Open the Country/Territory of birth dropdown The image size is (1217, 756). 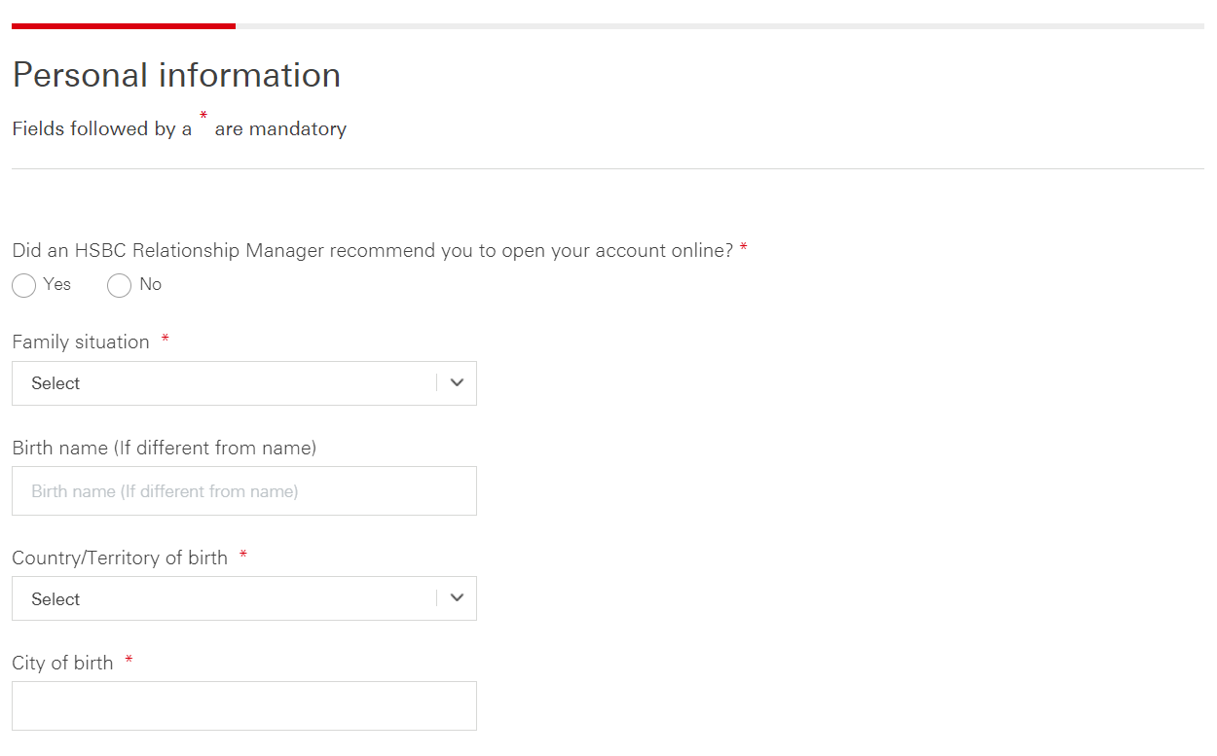[244, 598]
